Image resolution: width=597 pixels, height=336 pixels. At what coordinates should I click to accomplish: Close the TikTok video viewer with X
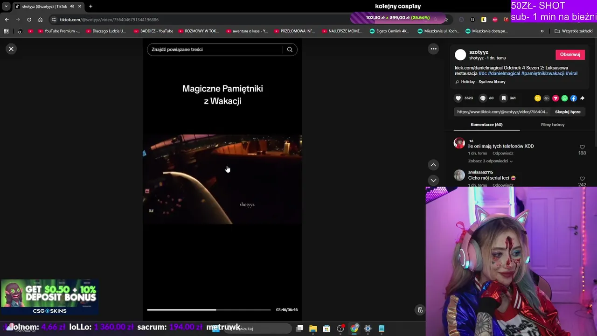11,49
